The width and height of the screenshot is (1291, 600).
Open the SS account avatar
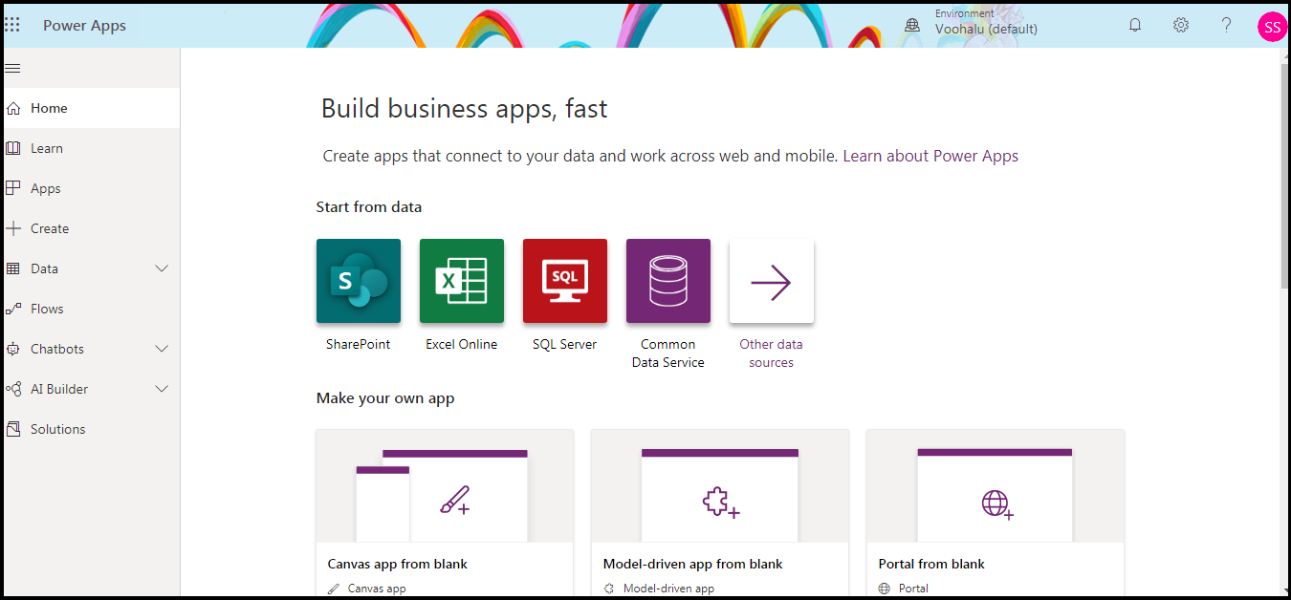(1272, 27)
